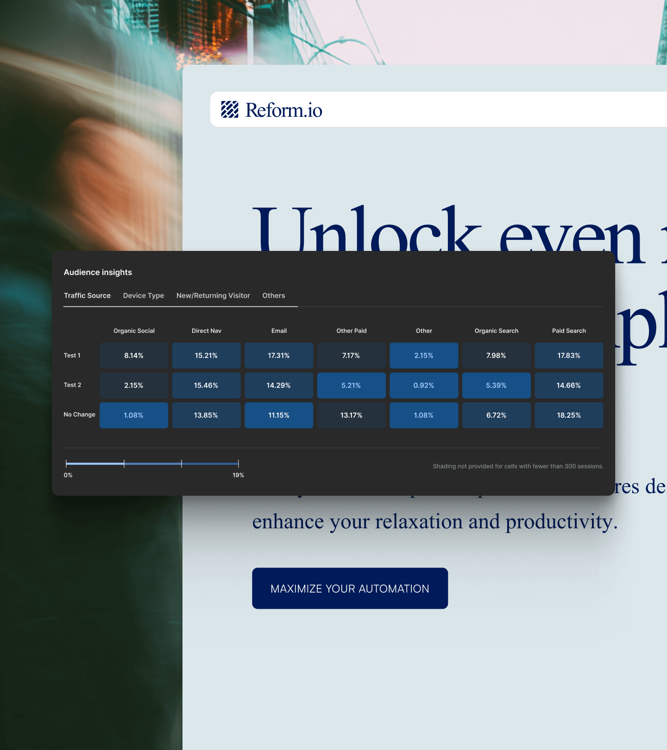Switch to the Device Type tab
This screenshot has height=750, width=667.
tap(144, 295)
